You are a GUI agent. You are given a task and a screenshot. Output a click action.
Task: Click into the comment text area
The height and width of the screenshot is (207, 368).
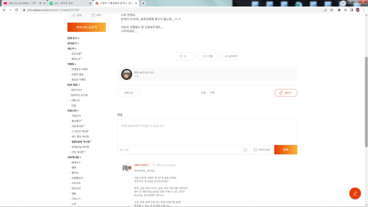(207, 132)
